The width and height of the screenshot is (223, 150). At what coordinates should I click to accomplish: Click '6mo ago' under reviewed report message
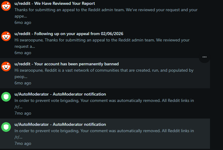point(23,23)
